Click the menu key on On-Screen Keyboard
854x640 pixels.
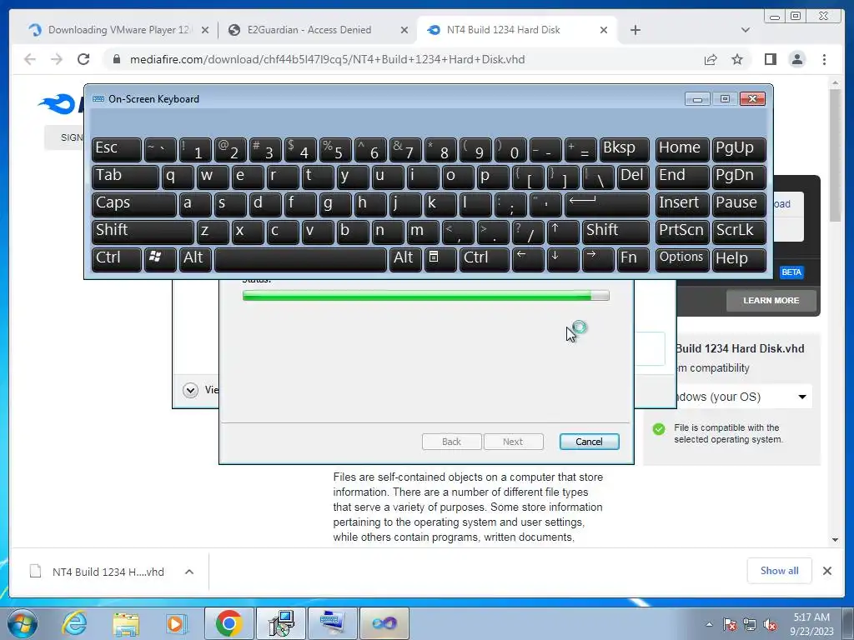coord(440,258)
